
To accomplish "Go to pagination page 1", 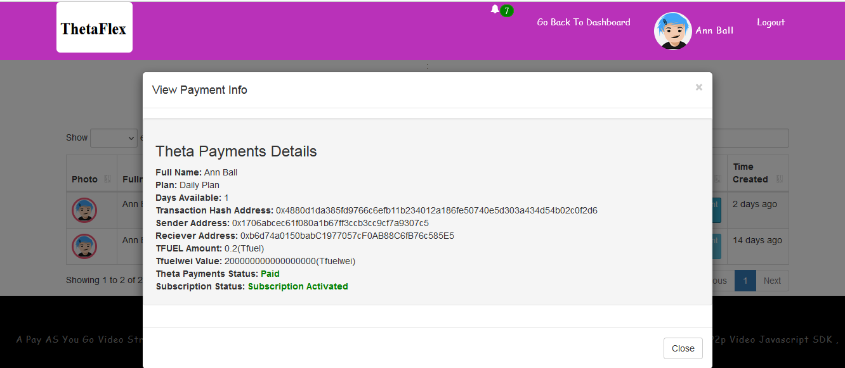I will point(745,281).
